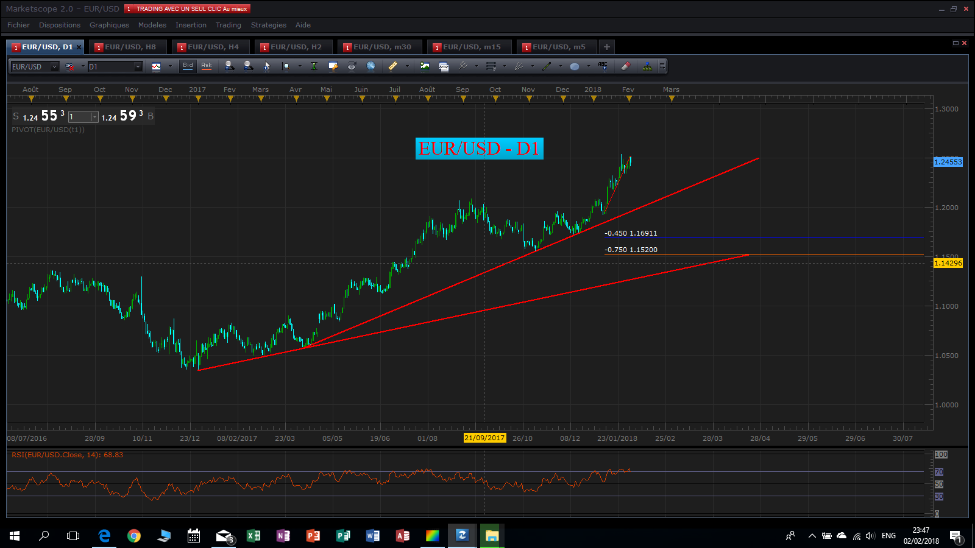This screenshot has height=548, width=975.
Task: Open the chart type icon
Action: (x=157, y=66)
